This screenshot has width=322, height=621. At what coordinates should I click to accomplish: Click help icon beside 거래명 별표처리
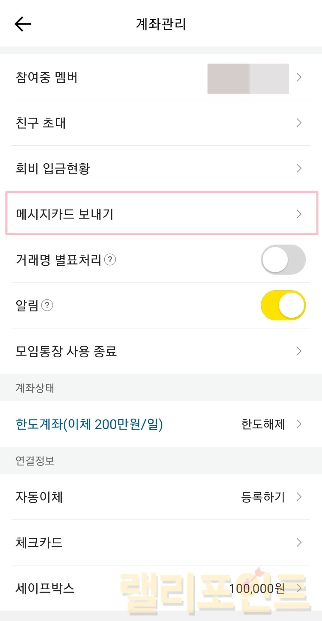[110, 260]
